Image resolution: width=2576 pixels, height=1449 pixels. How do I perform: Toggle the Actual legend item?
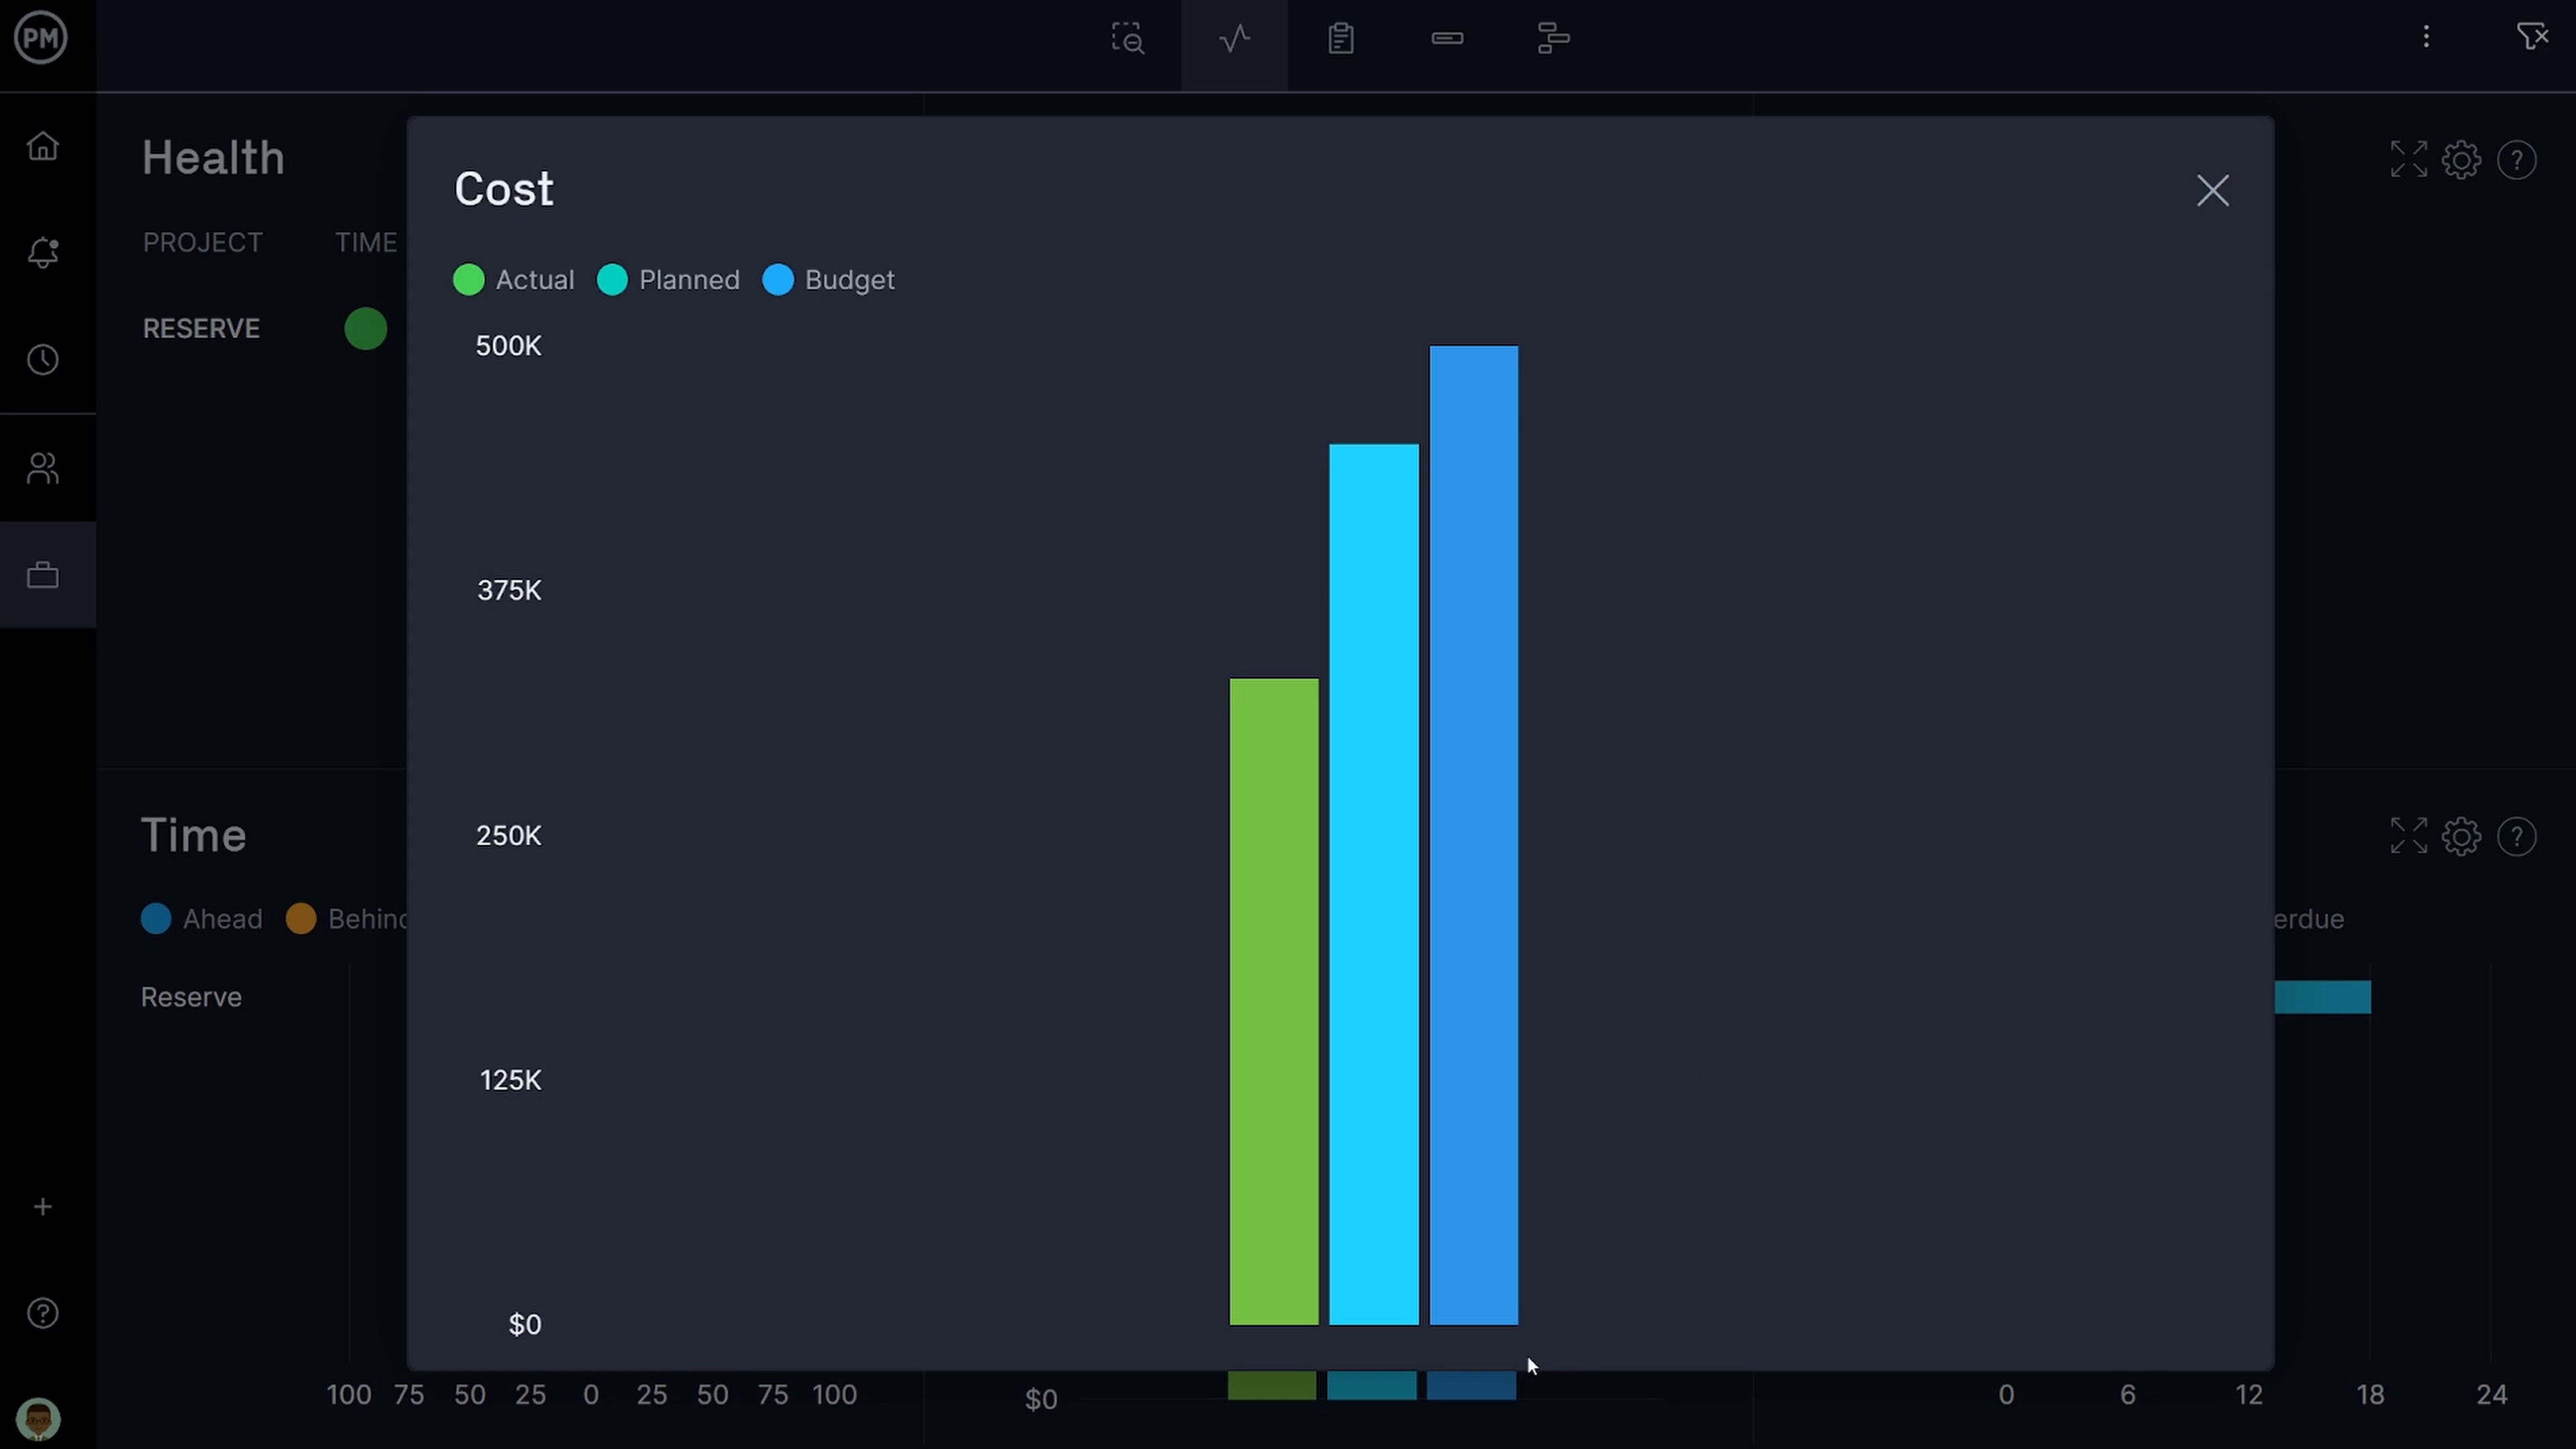514,280
